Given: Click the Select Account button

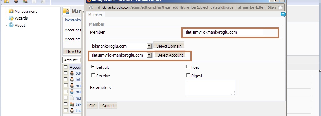Looking at the screenshot, I should pyautogui.click(x=170, y=55).
